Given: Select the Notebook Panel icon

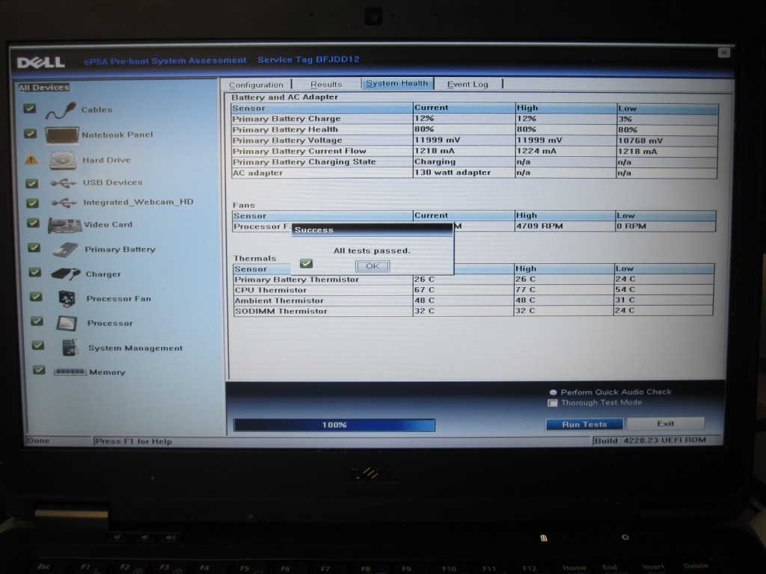Looking at the screenshot, I should (x=61, y=135).
